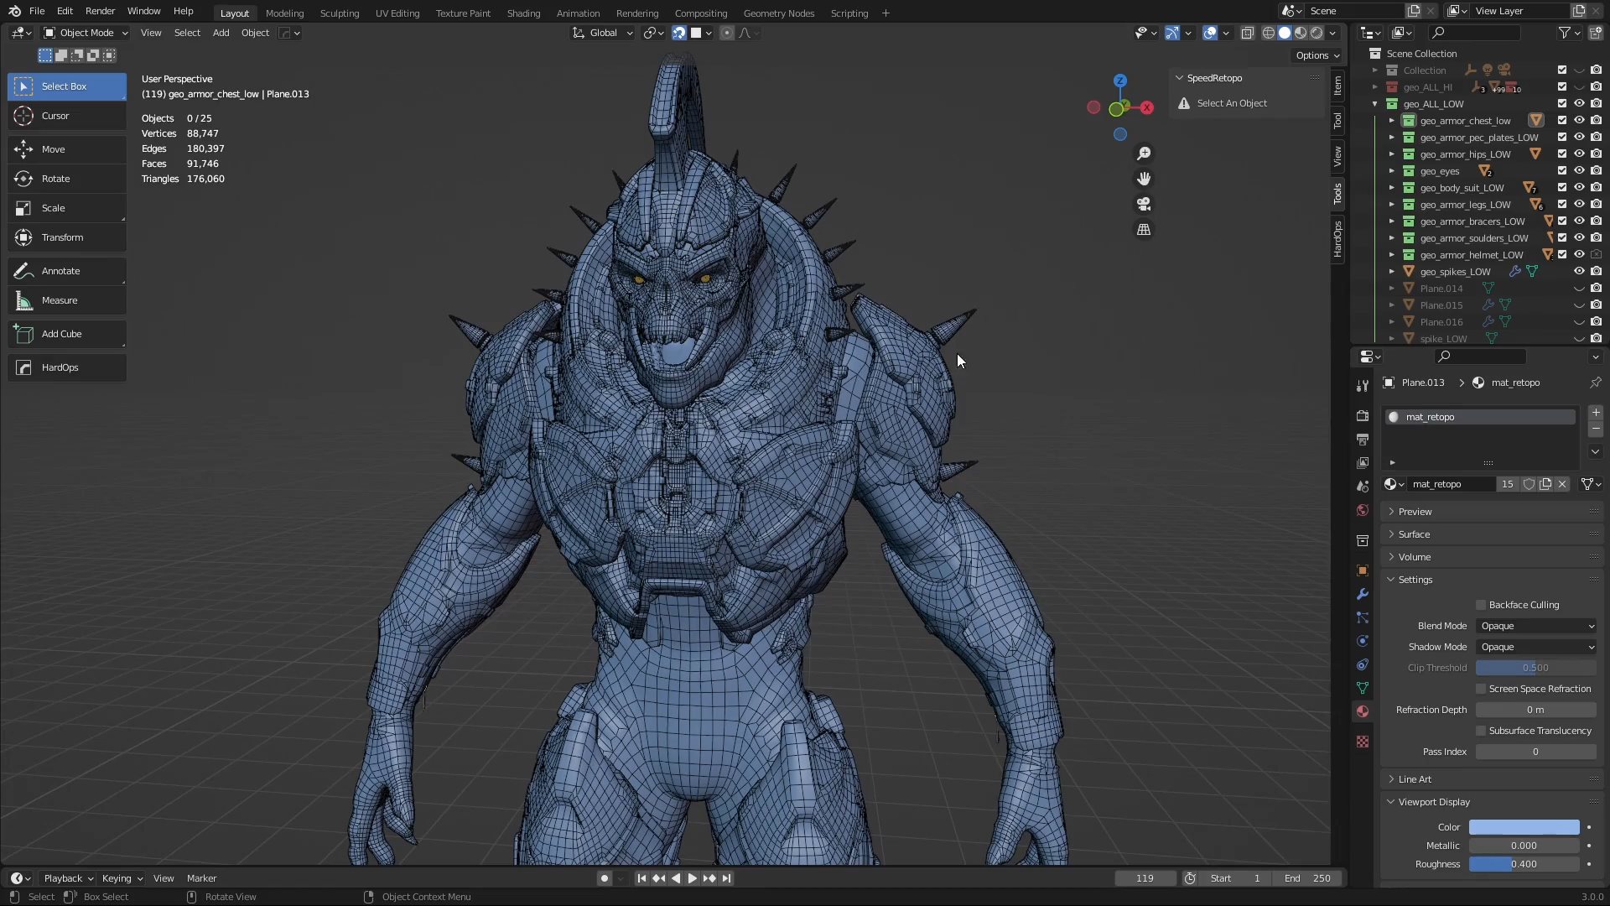Open the Material Properties tab
The height and width of the screenshot is (906, 1610).
1363,711
